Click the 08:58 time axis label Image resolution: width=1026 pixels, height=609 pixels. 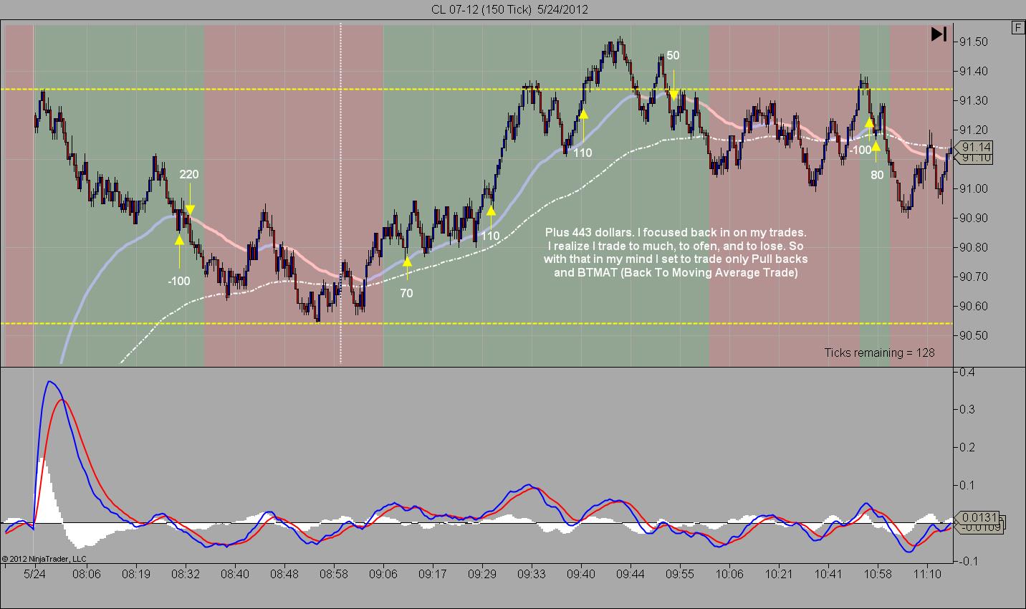tap(333, 574)
